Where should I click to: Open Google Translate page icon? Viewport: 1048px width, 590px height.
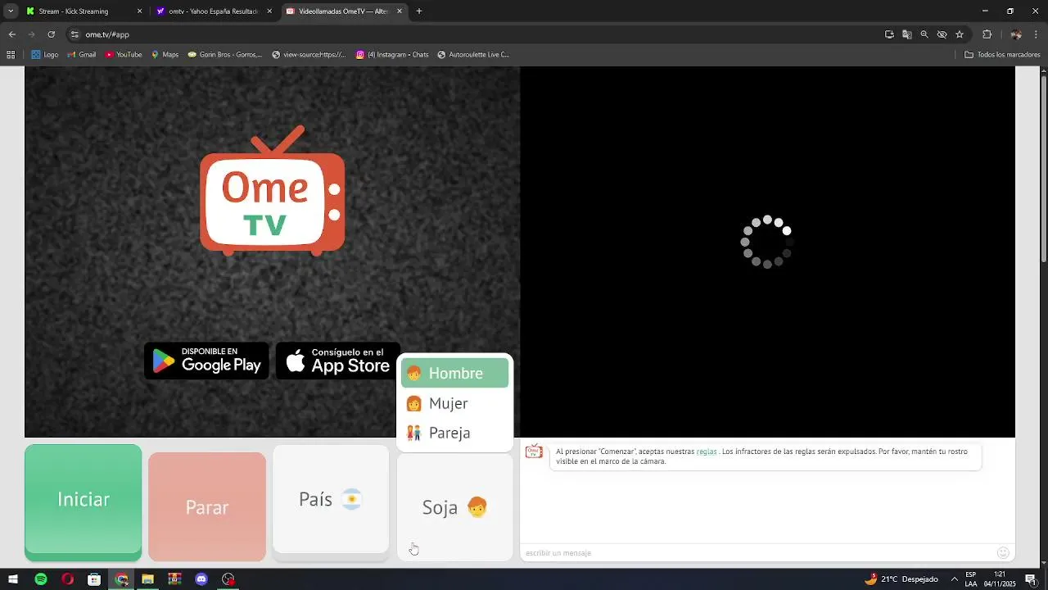pyautogui.click(x=906, y=34)
